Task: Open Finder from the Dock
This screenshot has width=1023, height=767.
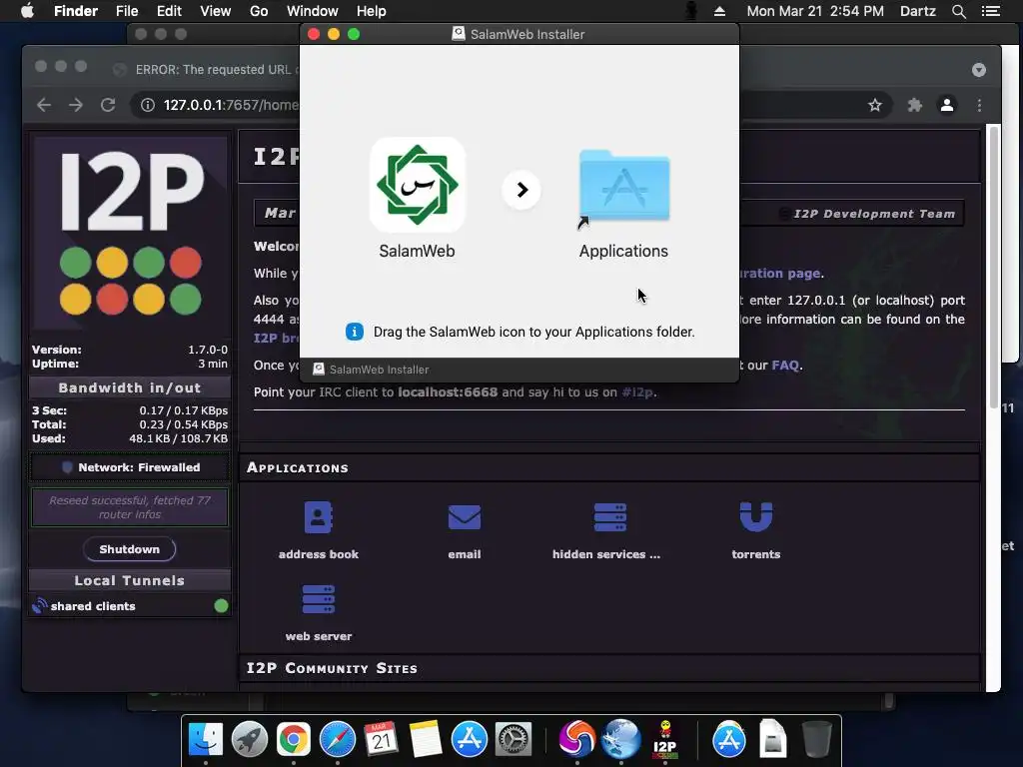Action: pyautogui.click(x=206, y=739)
